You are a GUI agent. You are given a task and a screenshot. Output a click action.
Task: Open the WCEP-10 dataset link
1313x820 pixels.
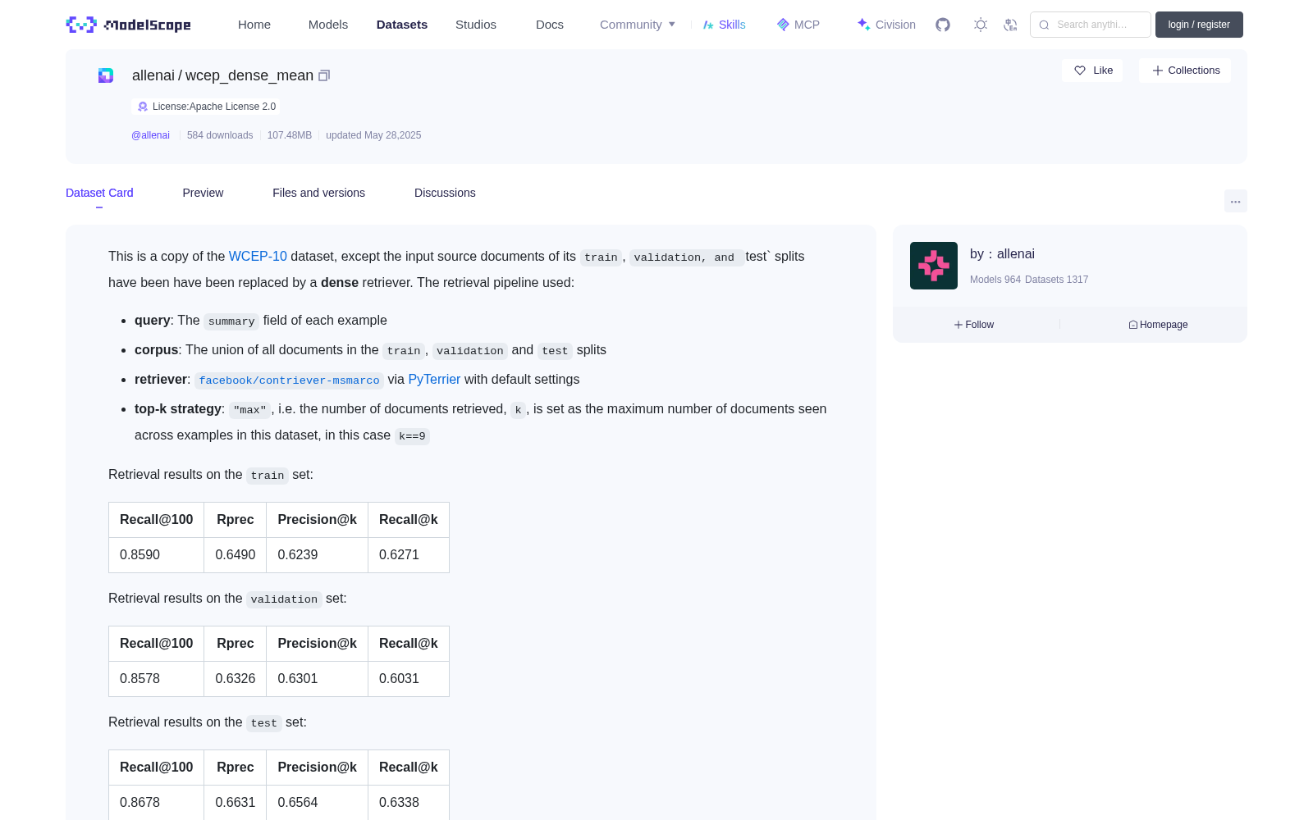(258, 257)
